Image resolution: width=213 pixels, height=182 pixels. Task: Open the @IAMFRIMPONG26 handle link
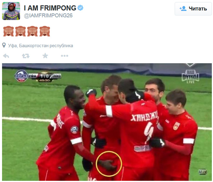click(48, 15)
